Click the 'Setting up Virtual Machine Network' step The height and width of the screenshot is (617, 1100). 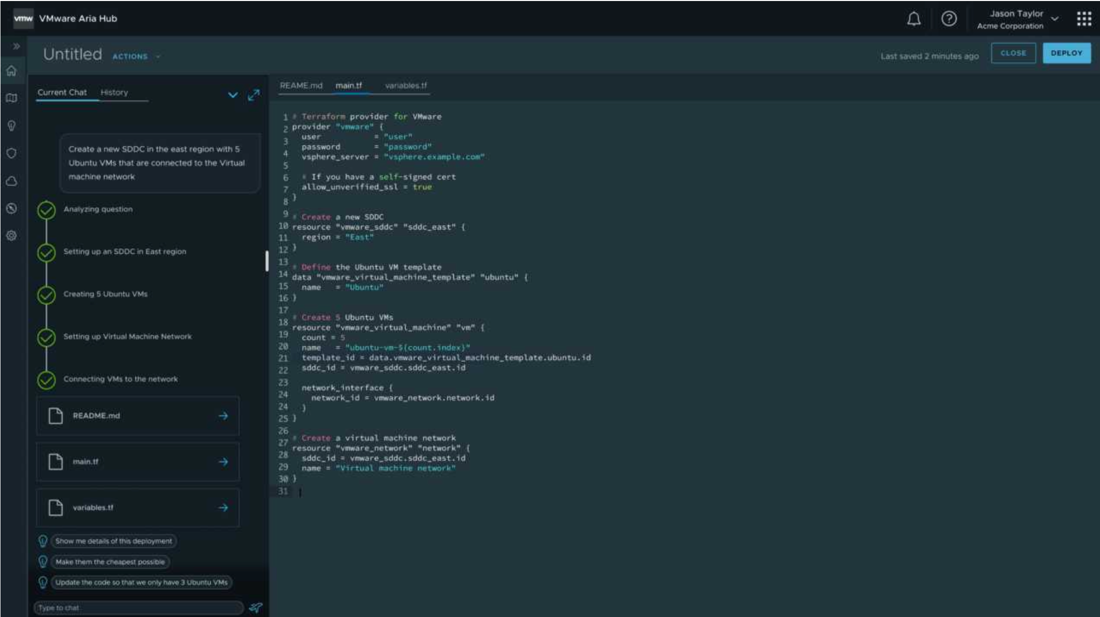127,337
